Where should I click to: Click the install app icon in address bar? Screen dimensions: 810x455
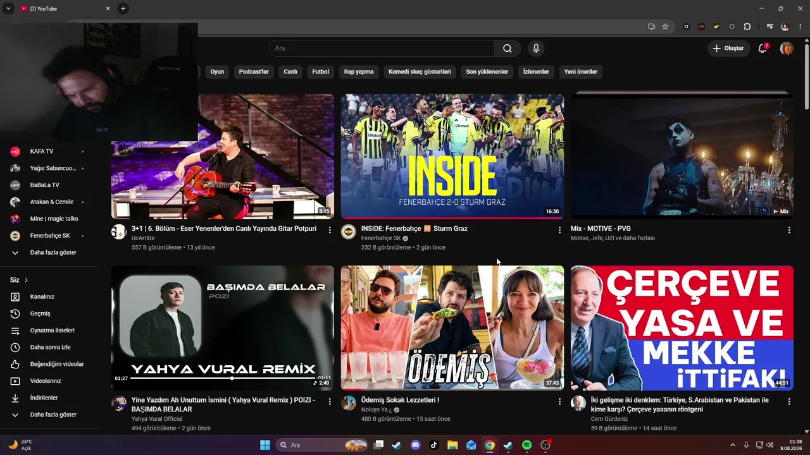click(651, 27)
